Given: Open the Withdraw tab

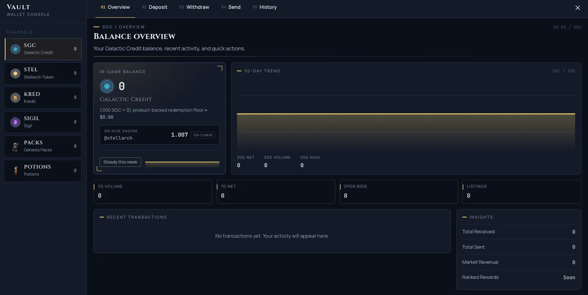Looking at the screenshot, I should pyautogui.click(x=194, y=7).
